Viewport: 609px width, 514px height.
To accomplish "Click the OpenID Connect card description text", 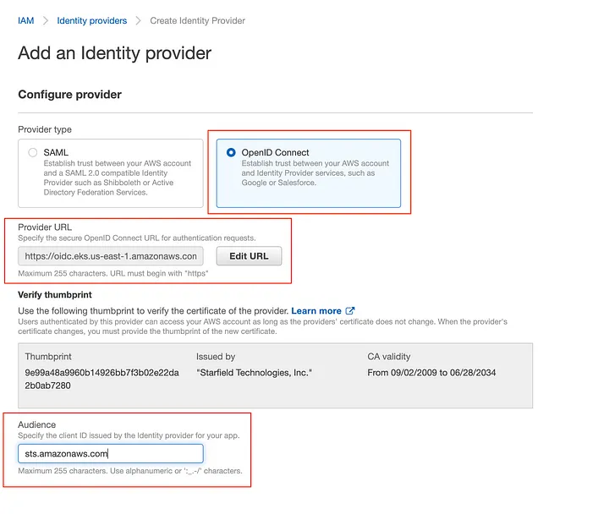I will click(315, 173).
